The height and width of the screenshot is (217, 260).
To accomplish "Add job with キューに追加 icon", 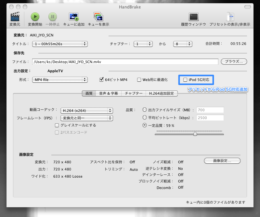I will point(74,17).
